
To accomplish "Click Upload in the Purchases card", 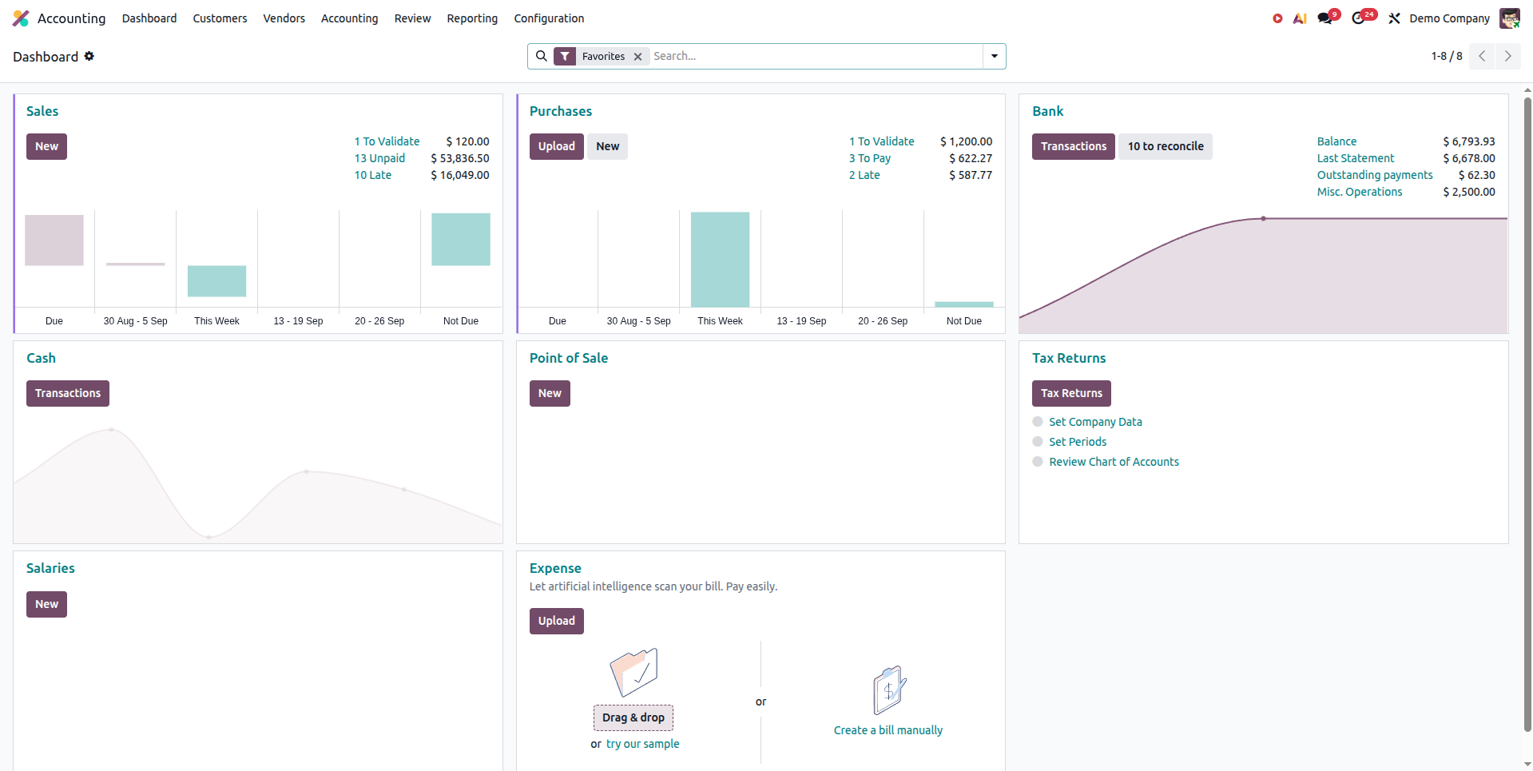I will click(557, 146).
